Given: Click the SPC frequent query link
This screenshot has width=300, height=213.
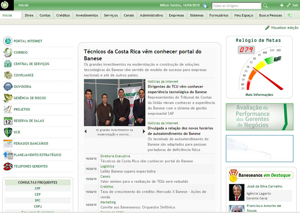Looking at the screenshot, I should coord(38,200).
